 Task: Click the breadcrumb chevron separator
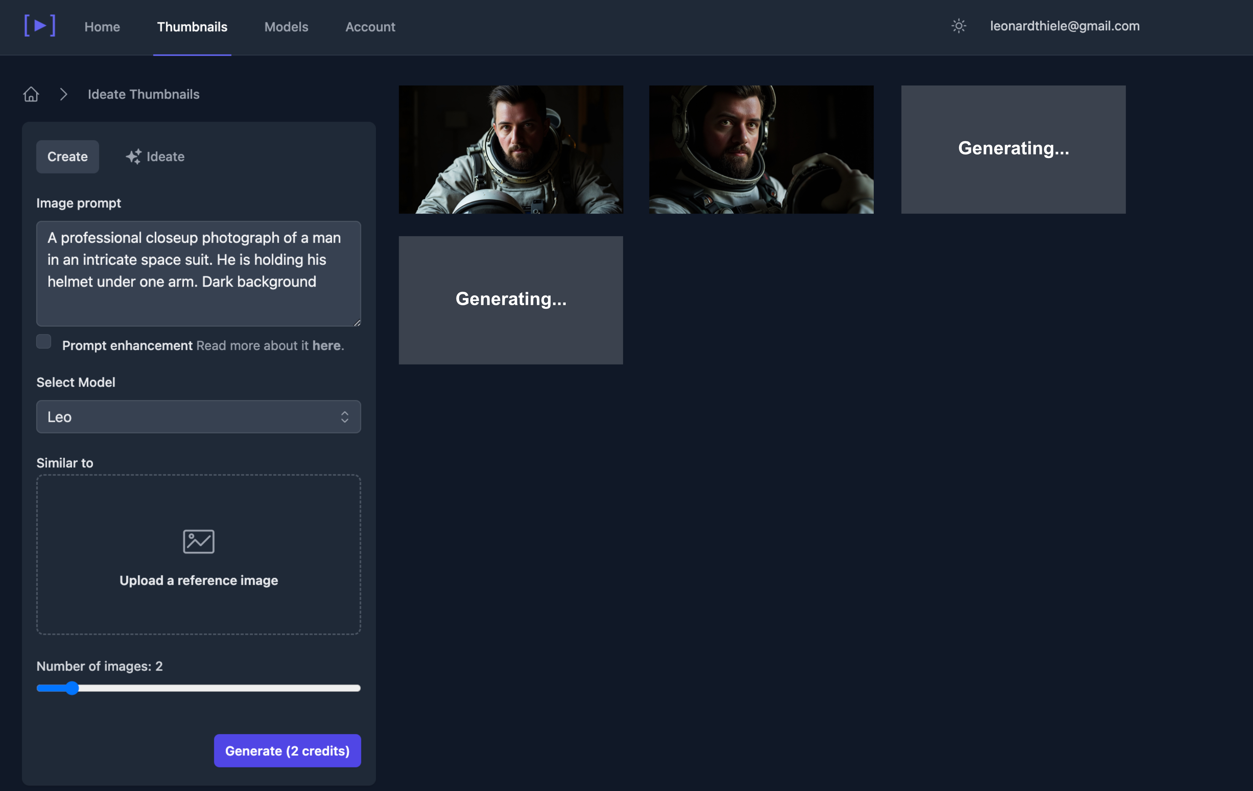[x=64, y=94]
